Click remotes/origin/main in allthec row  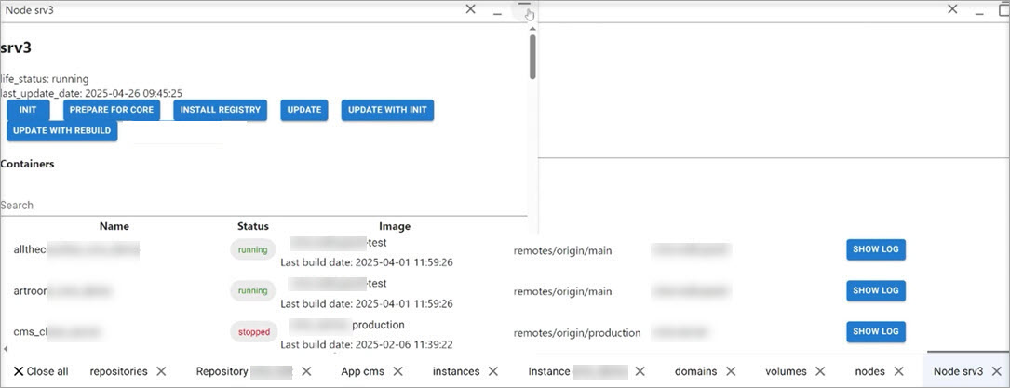tap(562, 250)
